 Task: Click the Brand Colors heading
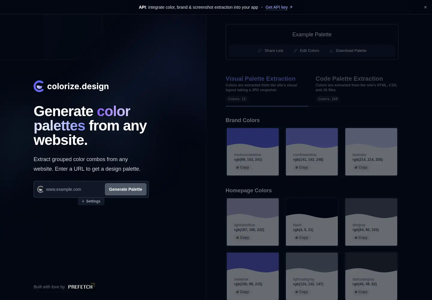coord(243,120)
